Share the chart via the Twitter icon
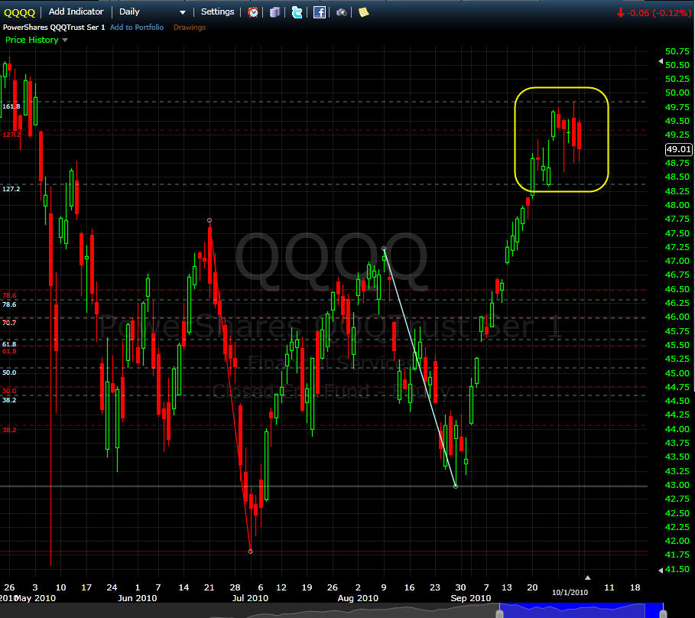Screen dimensions: 695x618 click(297, 12)
